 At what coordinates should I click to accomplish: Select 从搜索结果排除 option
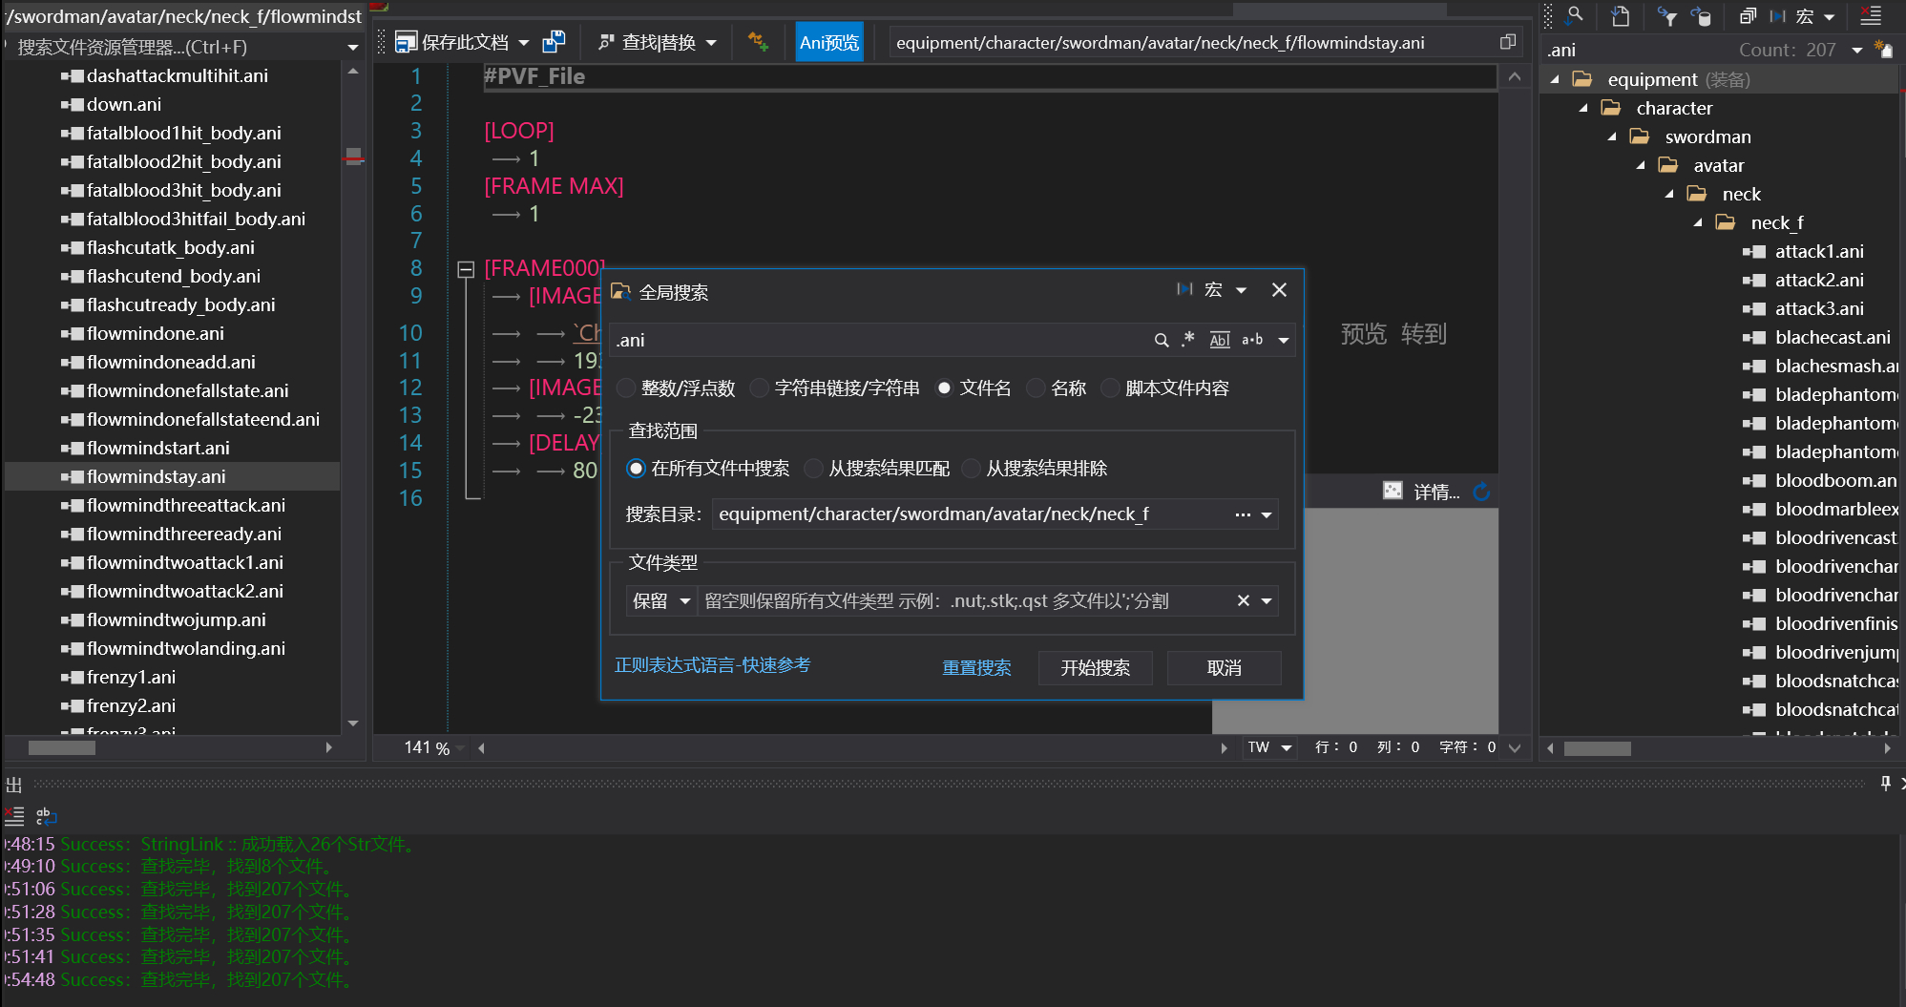click(x=971, y=469)
